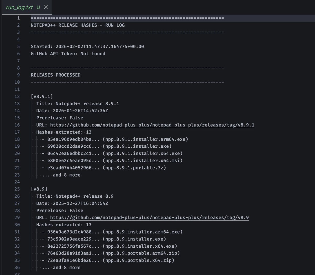Open the v8.9 release tag URL
The width and height of the screenshot is (315, 275).
149,218
